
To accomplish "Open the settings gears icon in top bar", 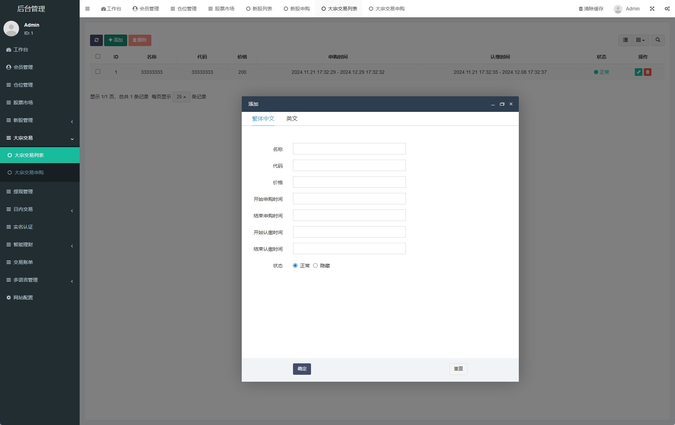I will (x=667, y=9).
